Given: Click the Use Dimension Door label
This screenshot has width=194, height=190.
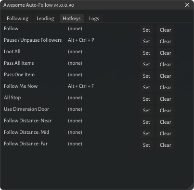Looking at the screenshot, I should (26, 109).
